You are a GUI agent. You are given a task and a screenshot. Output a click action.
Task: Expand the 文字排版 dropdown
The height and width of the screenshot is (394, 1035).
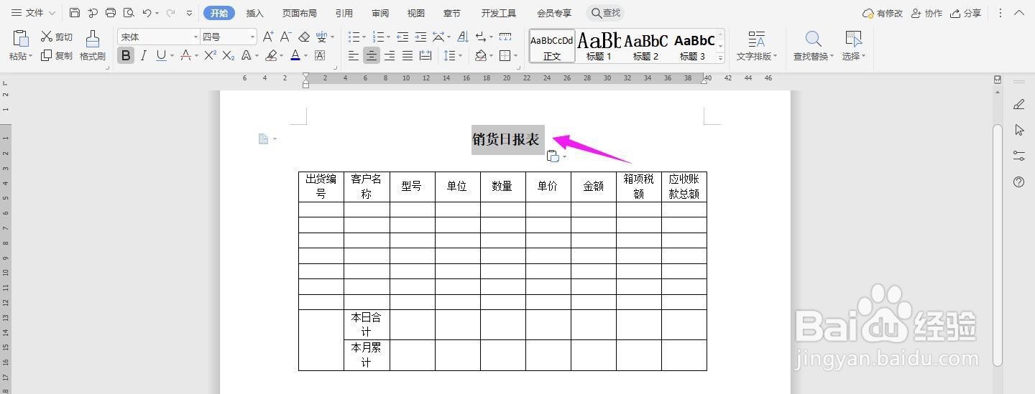pos(776,57)
